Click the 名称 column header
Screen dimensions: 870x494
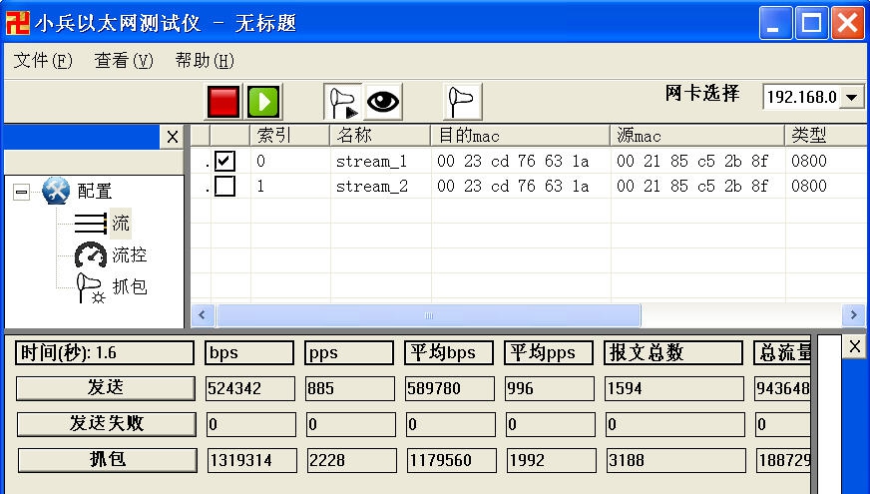[381, 136]
